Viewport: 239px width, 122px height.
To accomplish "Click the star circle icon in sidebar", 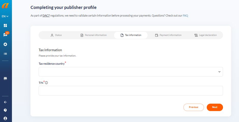I will (5, 44).
